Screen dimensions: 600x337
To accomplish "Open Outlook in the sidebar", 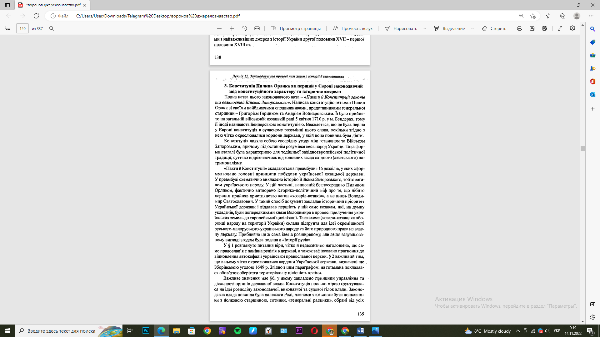I will tap(592, 95).
